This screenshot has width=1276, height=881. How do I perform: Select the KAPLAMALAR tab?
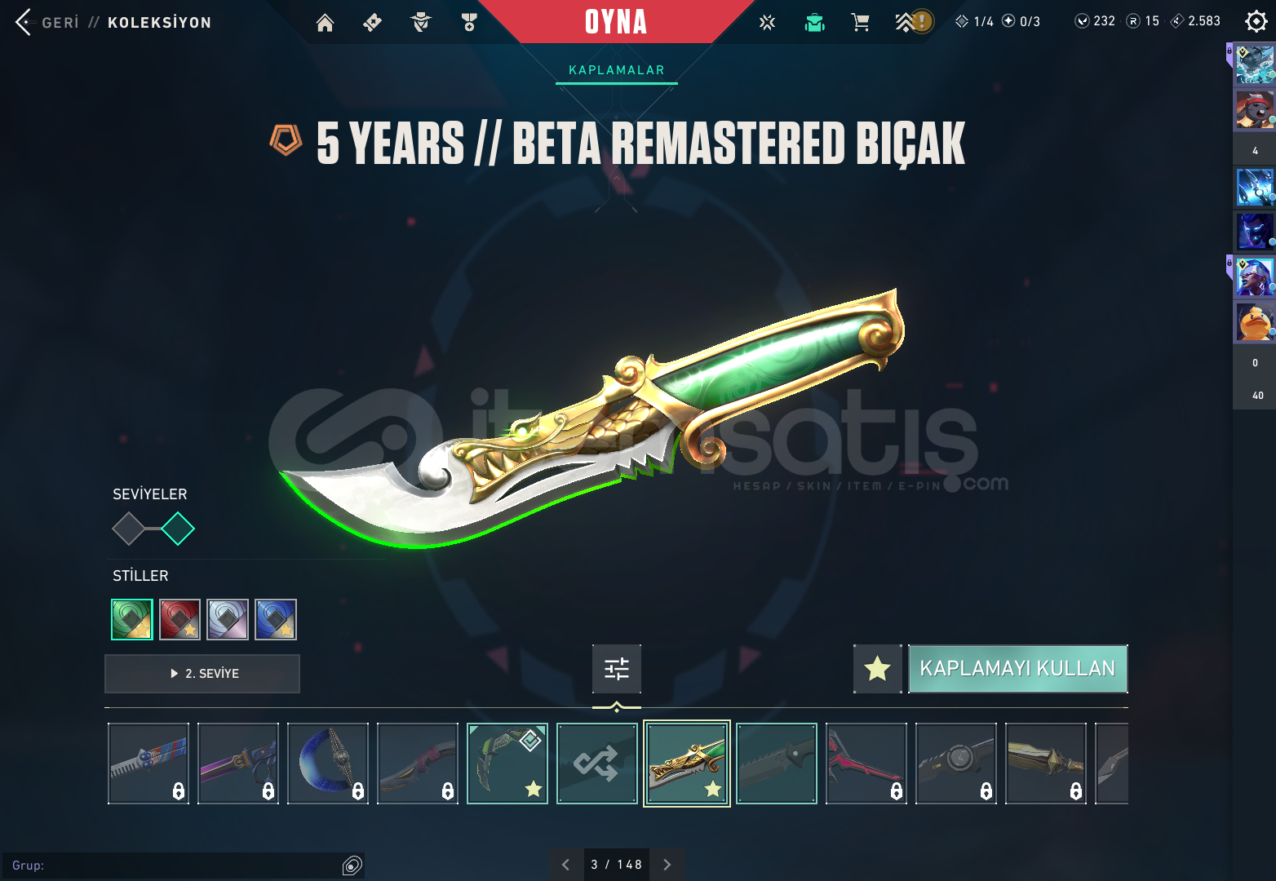pyautogui.click(x=617, y=70)
